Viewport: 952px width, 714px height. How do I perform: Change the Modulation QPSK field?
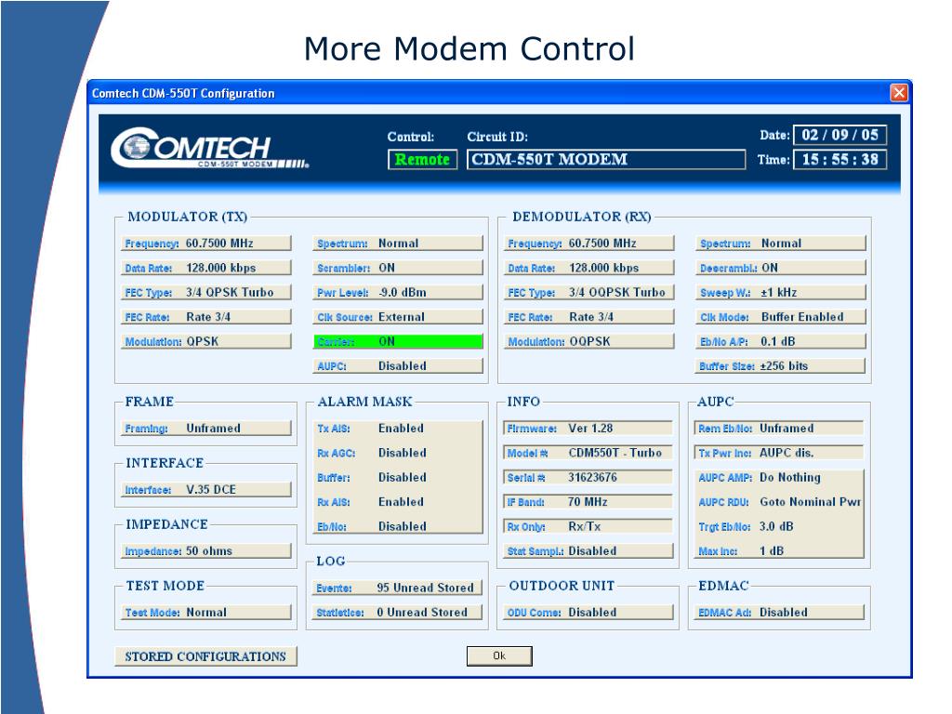click(x=206, y=342)
